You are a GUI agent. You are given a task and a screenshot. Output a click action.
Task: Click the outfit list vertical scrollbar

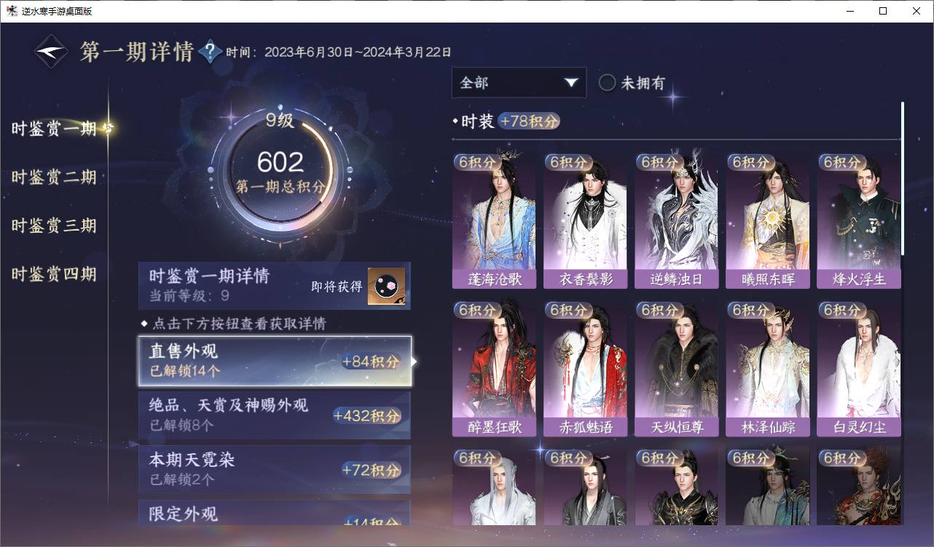(x=903, y=178)
